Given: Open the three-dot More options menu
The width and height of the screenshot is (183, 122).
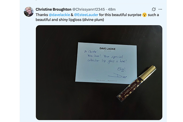Looking at the screenshot, I should (x=160, y=9).
